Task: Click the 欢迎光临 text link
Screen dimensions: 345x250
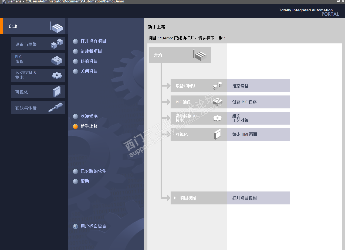Action: (89, 116)
